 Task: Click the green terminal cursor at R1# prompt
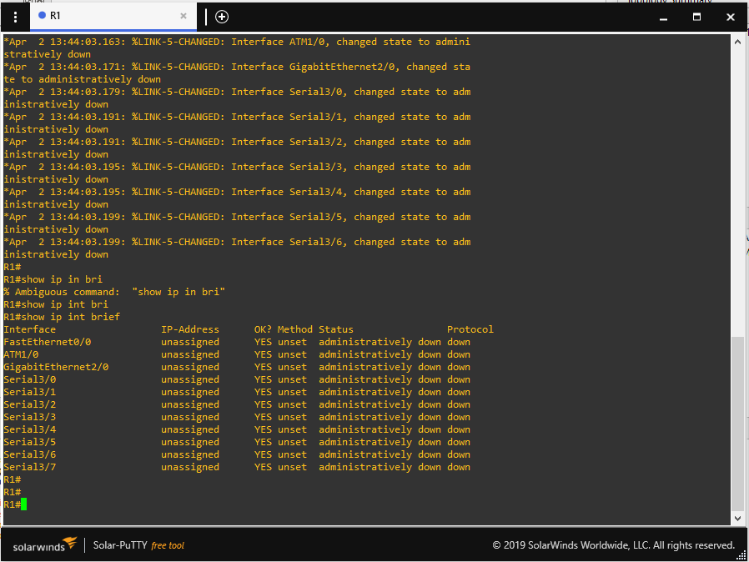point(24,504)
